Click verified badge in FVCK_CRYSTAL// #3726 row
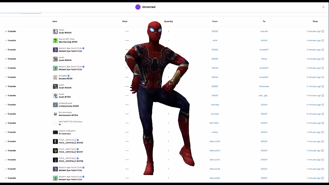The height and width of the screenshot is (185, 329). point(78,140)
